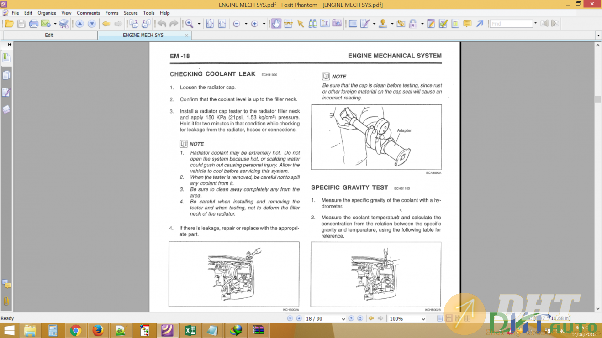Close the ENGINE MECH SYS tab
This screenshot has height=338, width=602.
coord(186,35)
